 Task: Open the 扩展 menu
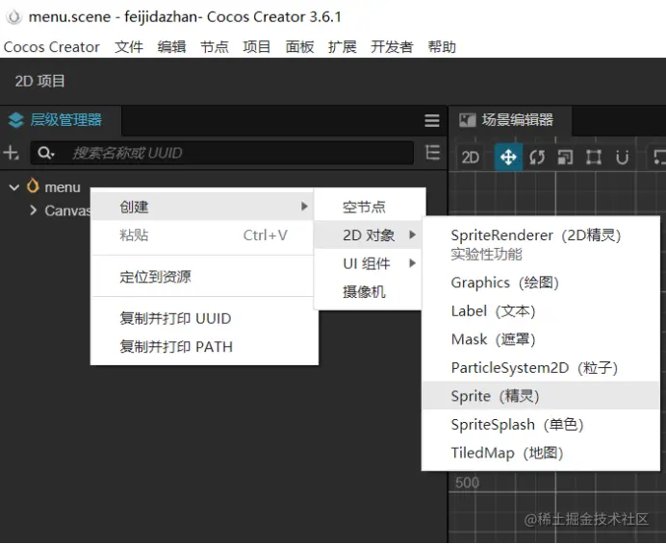pyautogui.click(x=342, y=47)
